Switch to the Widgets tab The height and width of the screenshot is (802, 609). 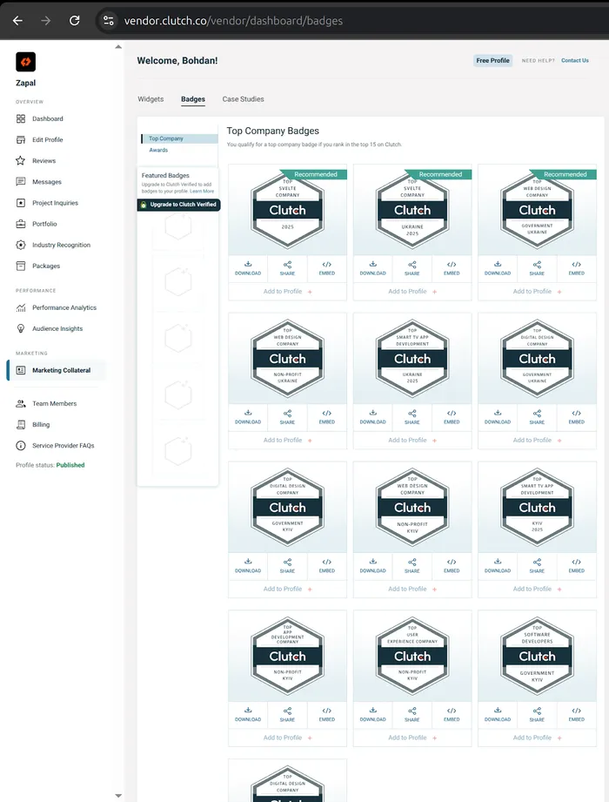(151, 99)
